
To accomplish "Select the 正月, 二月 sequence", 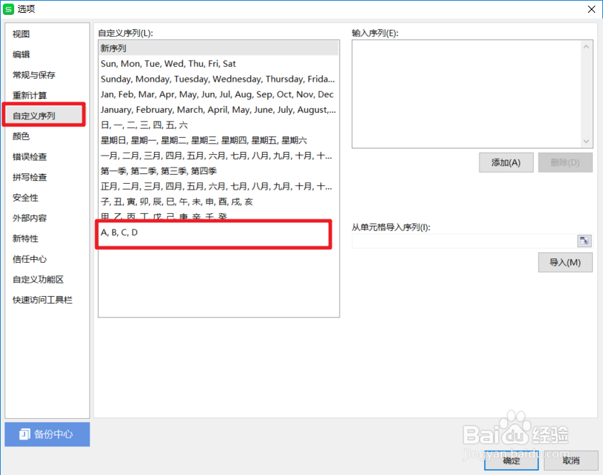I will point(219,187).
